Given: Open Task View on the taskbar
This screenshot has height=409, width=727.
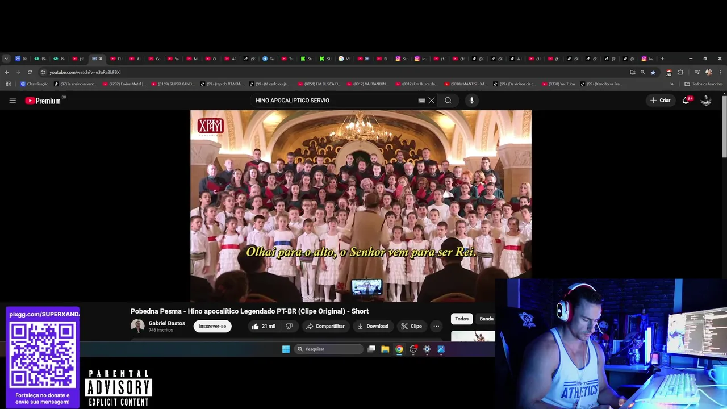Looking at the screenshot, I should coord(371,349).
